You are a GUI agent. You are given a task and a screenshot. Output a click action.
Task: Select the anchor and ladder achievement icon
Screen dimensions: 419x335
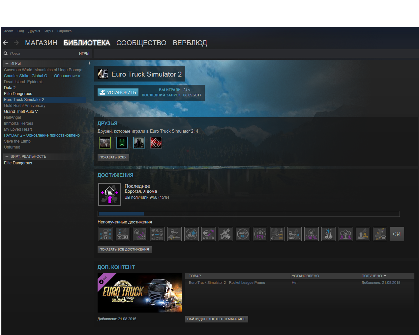point(277,234)
